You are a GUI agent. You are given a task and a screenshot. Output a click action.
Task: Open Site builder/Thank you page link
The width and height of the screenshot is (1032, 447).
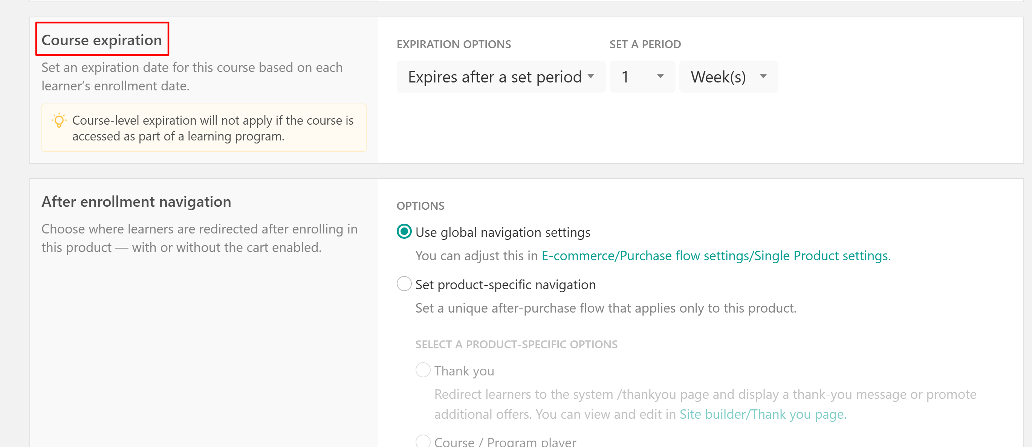tap(763, 414)
